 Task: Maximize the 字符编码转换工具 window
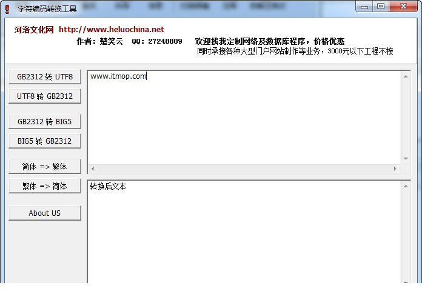pos(381,7)
